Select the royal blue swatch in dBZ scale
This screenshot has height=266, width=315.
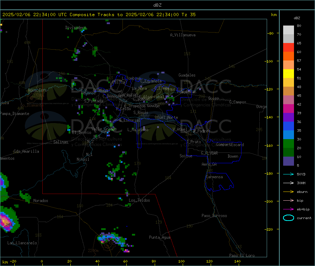click(288, 126)
